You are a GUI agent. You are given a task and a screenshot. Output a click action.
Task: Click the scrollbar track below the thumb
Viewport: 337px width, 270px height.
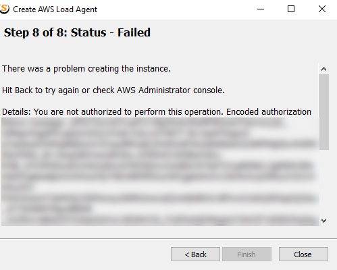323,182
